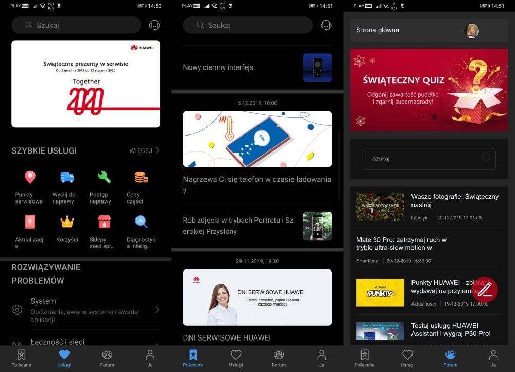515x372 pixels.
Task: Open Korzyści crown icon
Action: click(67, 222)
